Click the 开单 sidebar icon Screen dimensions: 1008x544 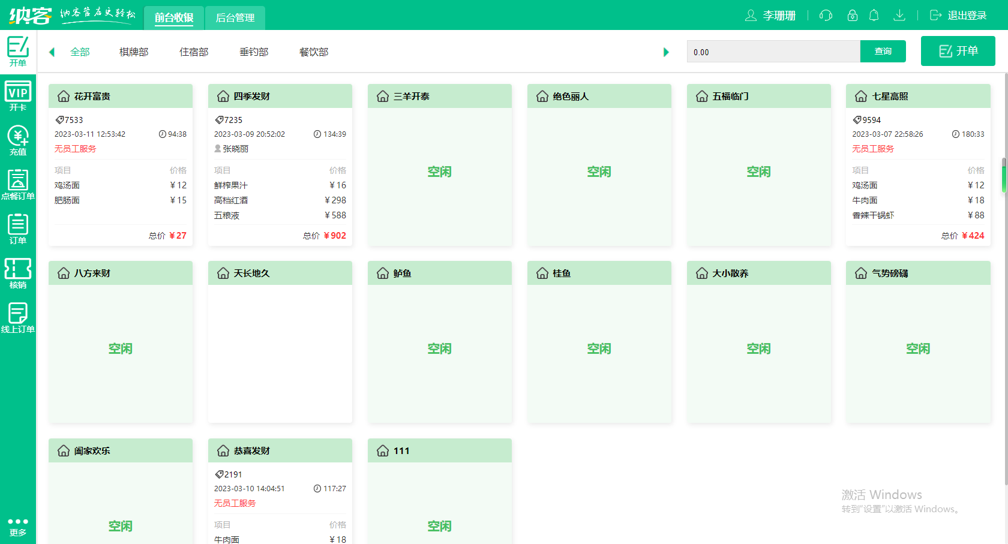tap(17, 51)
